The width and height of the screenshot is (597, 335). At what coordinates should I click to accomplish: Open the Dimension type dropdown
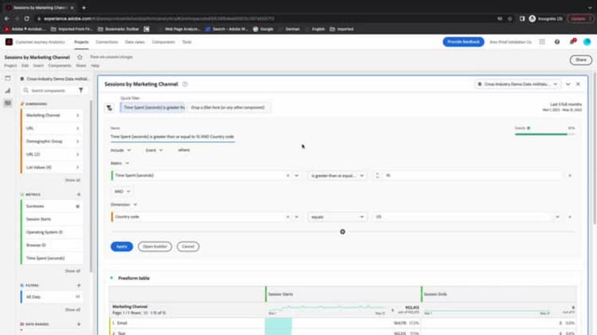[x=123, y=205]
